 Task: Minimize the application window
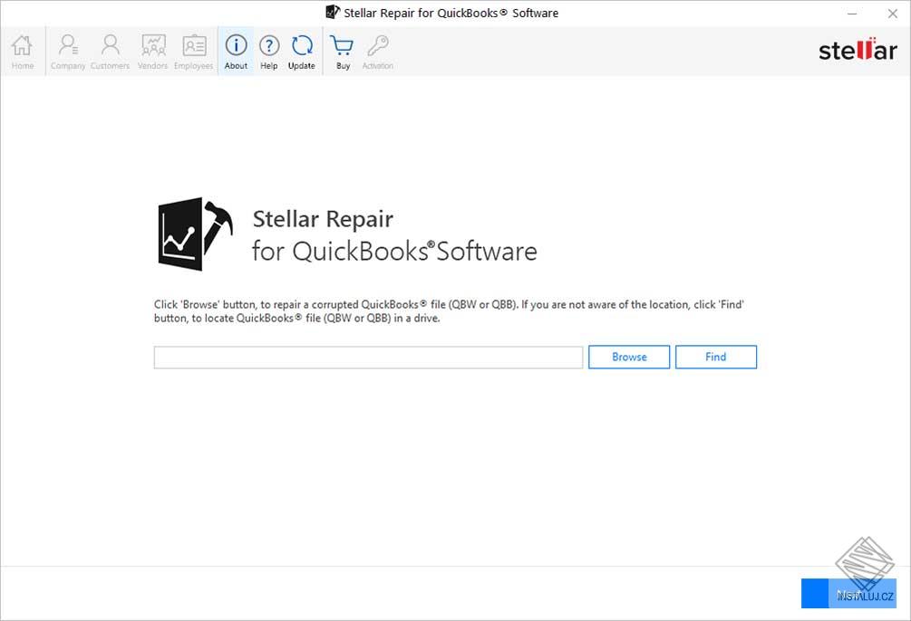850,14
